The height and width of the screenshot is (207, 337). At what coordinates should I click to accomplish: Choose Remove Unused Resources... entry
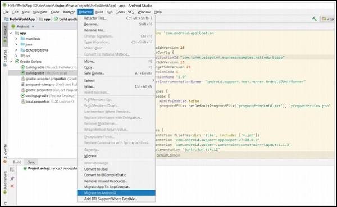tap(116, 181)
